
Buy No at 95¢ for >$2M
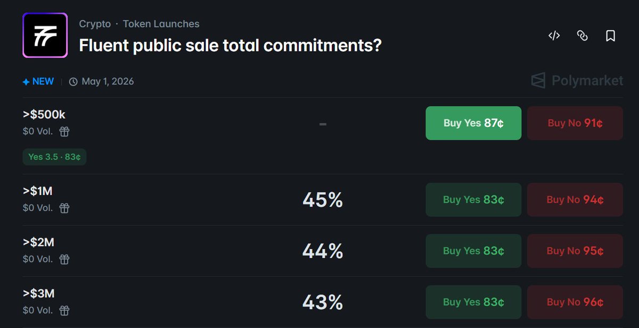tap(575, 251)
